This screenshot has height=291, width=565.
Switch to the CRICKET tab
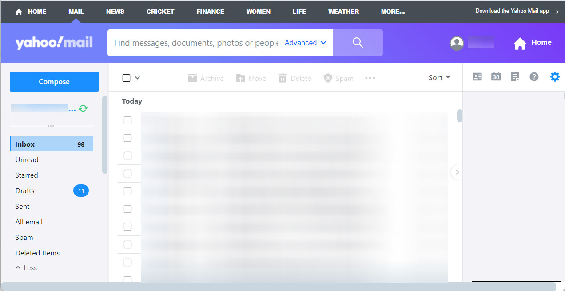coord(160,12)
